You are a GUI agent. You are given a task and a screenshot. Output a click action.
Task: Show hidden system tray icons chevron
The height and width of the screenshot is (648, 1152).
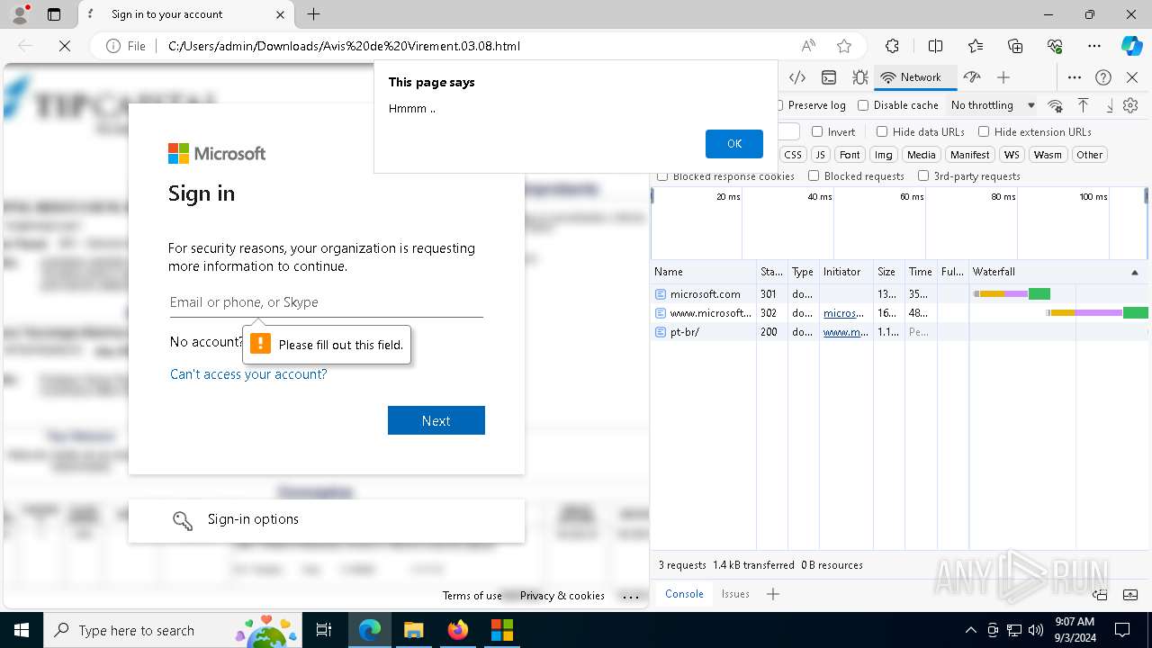point(970,630)
